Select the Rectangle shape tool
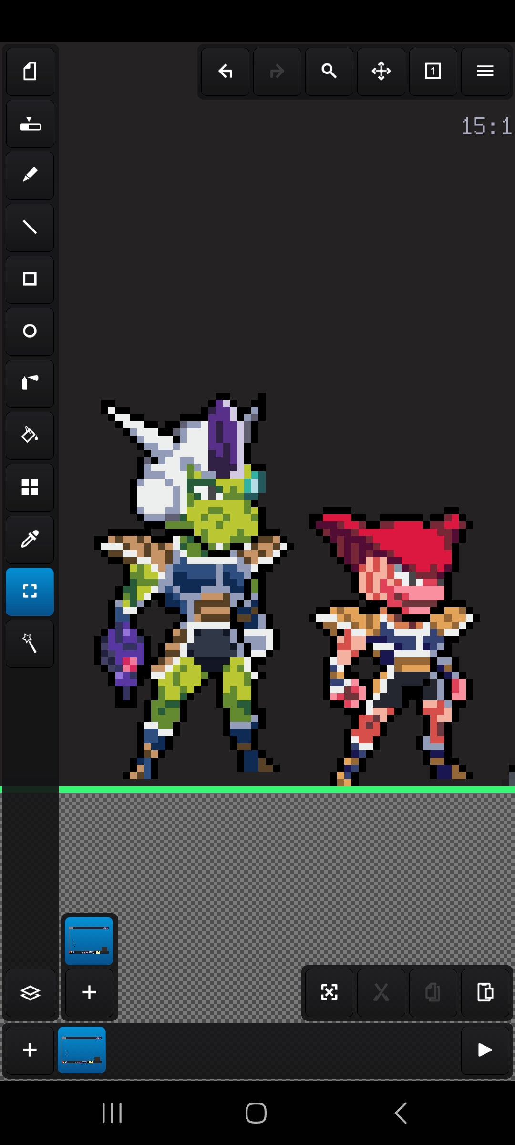 tap(30, 280)
